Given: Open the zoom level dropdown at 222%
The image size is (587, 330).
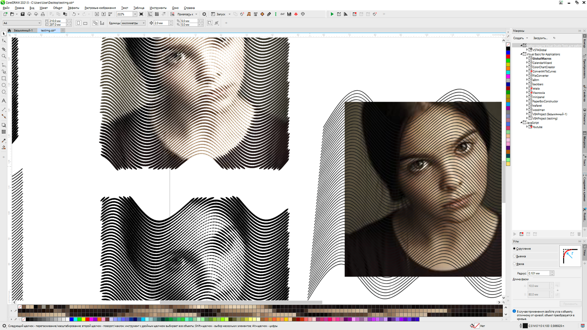Looking at the screenshot, I should point(135,14).
